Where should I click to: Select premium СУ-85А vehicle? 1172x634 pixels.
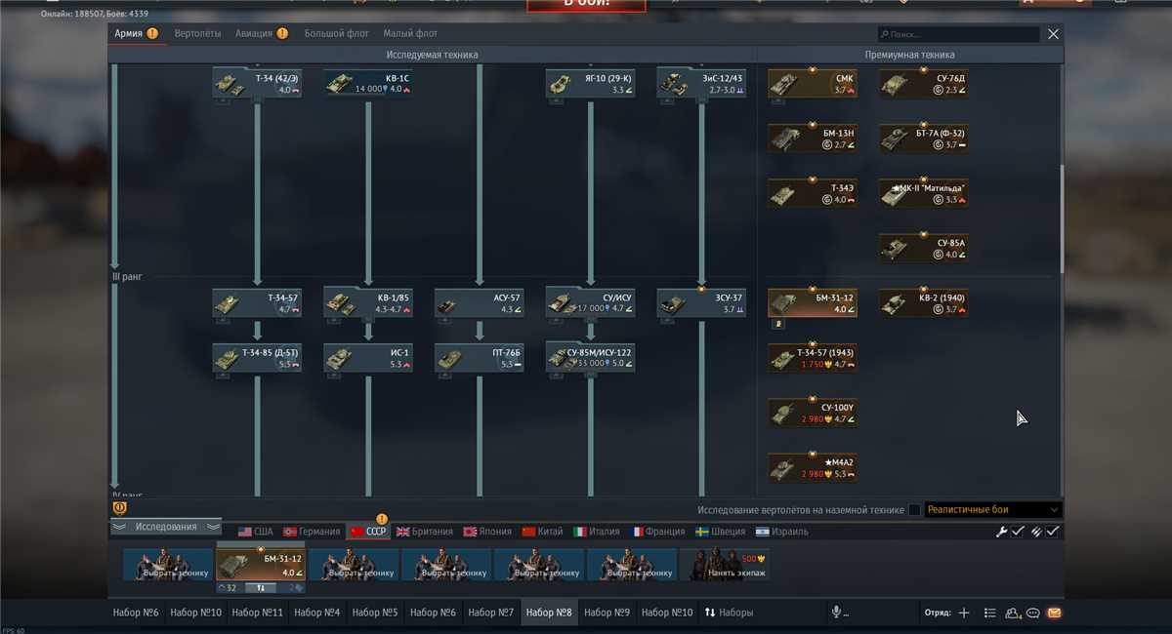point(924,248)
